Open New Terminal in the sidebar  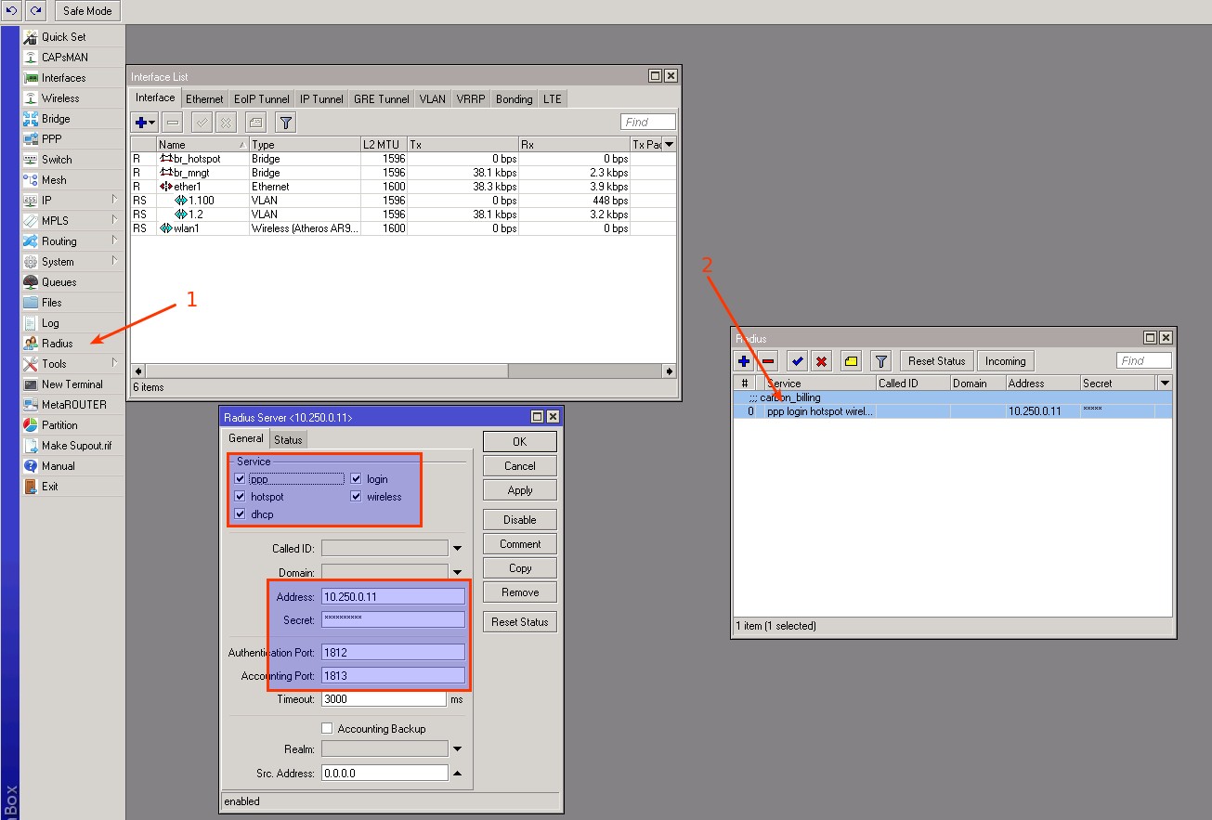[x=72, y=384]
